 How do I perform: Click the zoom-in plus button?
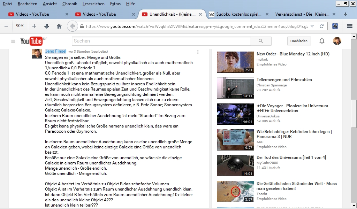(34, 26)
